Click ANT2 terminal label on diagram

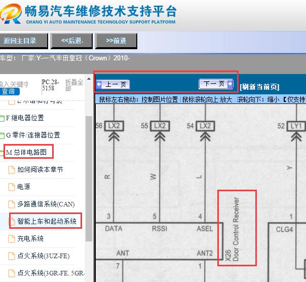coord(205,253)
